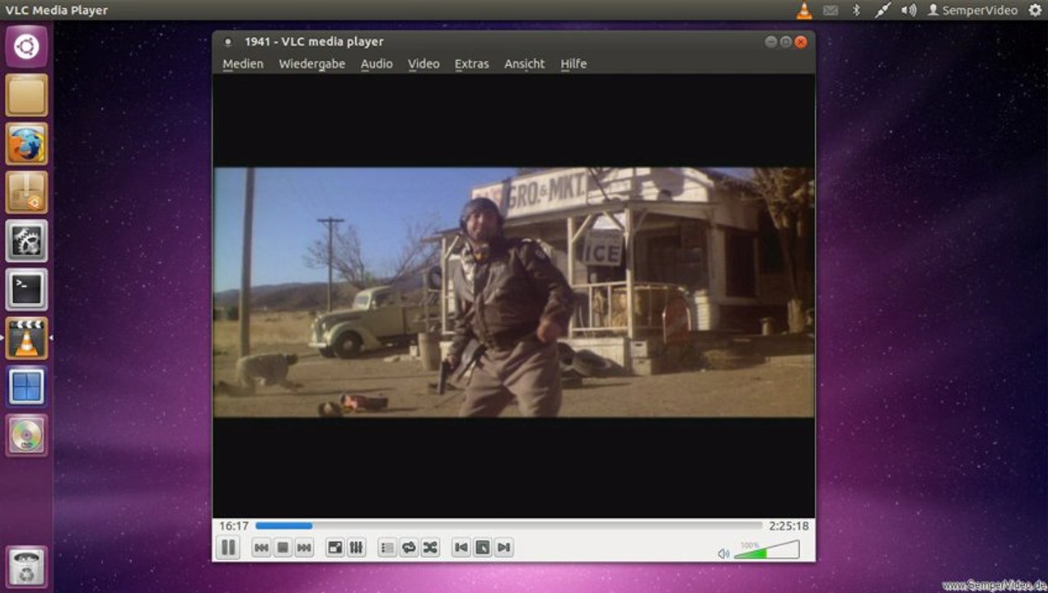Open the Video menu

click(x=423, y=63)
